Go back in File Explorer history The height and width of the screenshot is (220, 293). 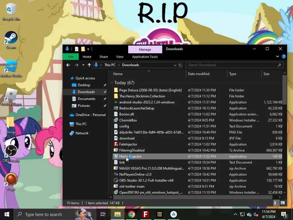click(68, 65)
